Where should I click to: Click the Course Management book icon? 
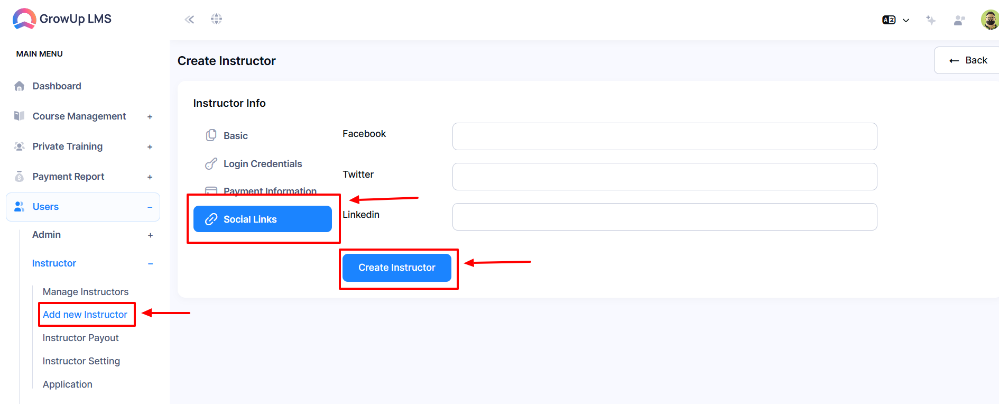click(20, 116)
